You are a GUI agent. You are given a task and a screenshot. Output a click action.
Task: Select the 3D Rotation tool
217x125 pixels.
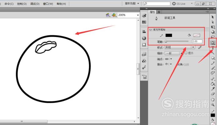point(213,32)
